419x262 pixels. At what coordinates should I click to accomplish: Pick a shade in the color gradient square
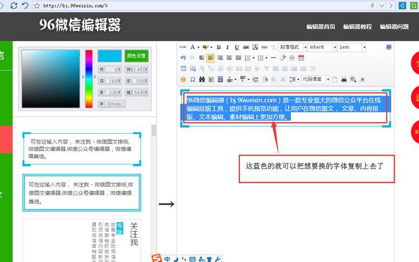pos(51,79)
